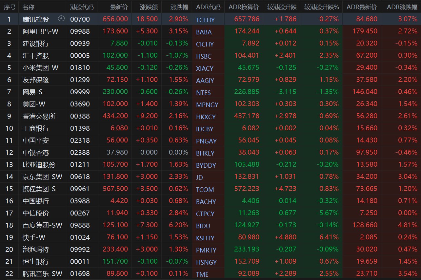
Task: Sort by the 涨跌幅 column header
Action: point(179,7)
